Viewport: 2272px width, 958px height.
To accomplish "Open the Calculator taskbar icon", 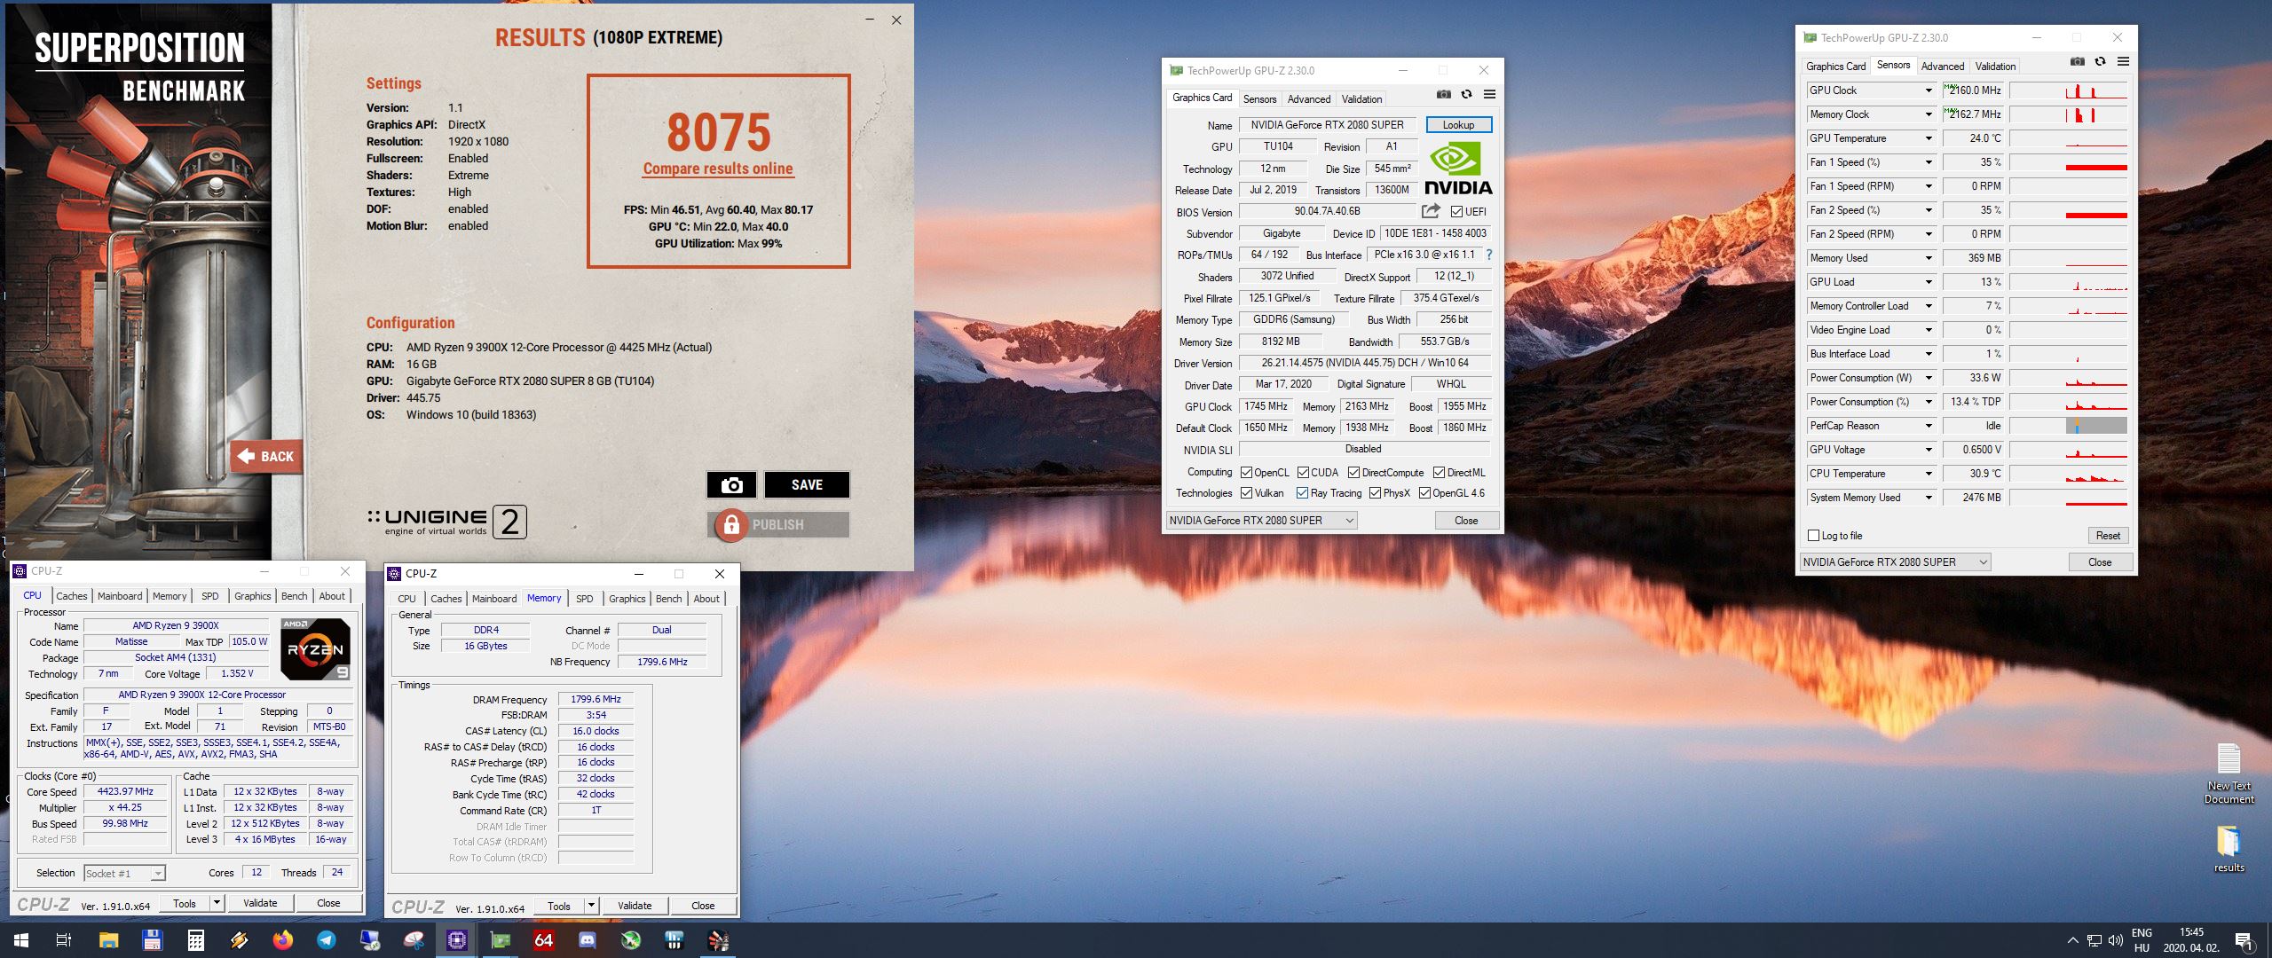I will pyautogui.click(x=196, y=940).
